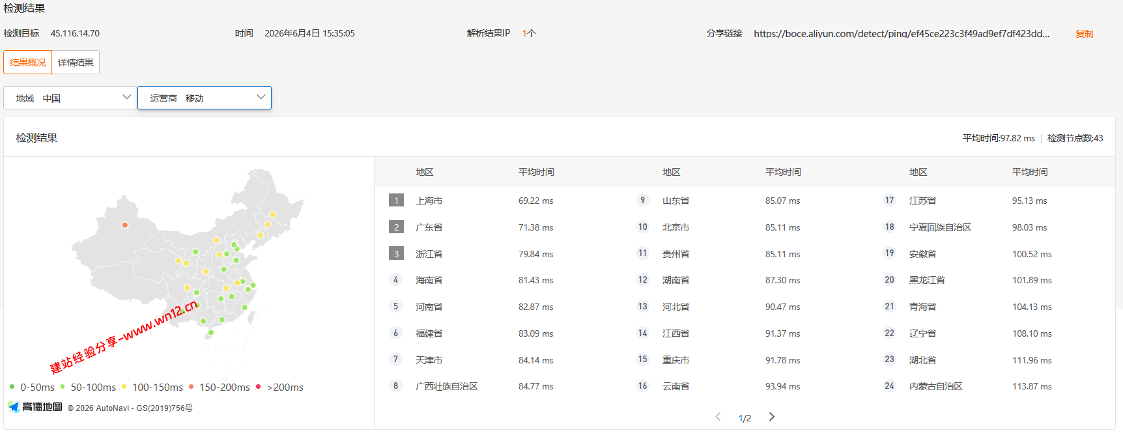Image resolution: width=1123 pixels, height=437 pixels.
Task: Select the 海南省 row text
Action: click(x=429, y=280)
